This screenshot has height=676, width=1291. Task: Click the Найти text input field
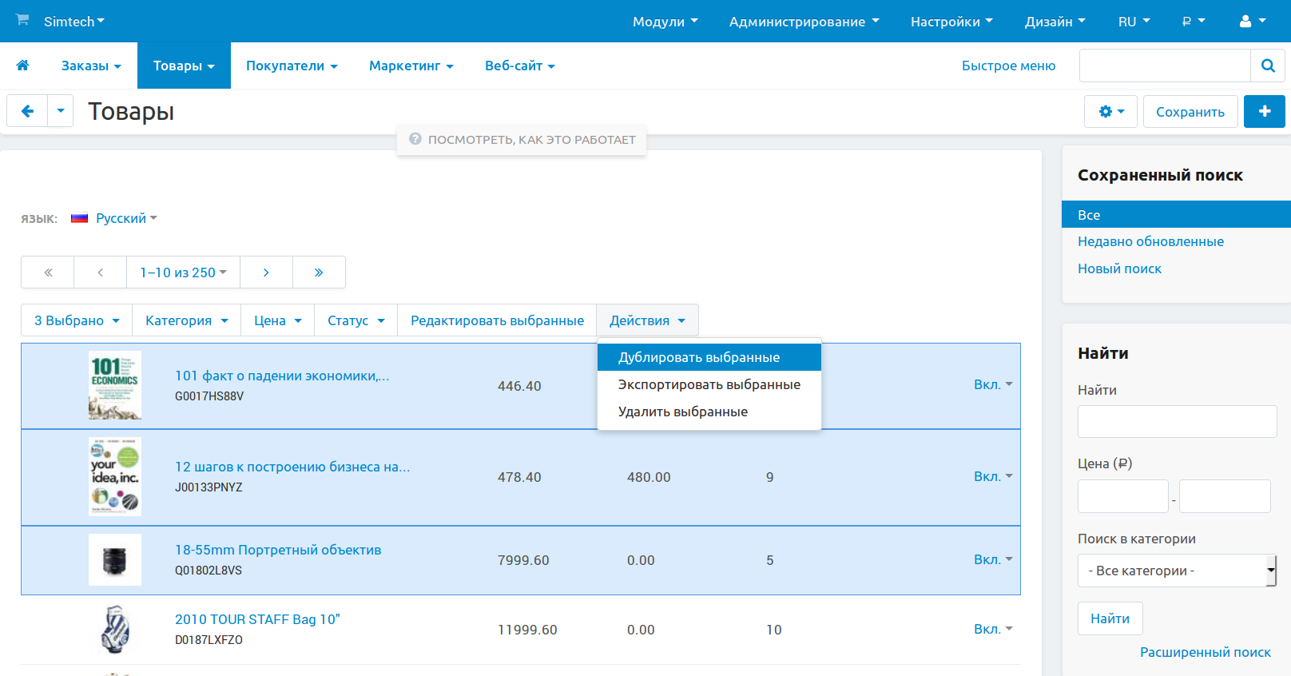[x=1177, y=421]
